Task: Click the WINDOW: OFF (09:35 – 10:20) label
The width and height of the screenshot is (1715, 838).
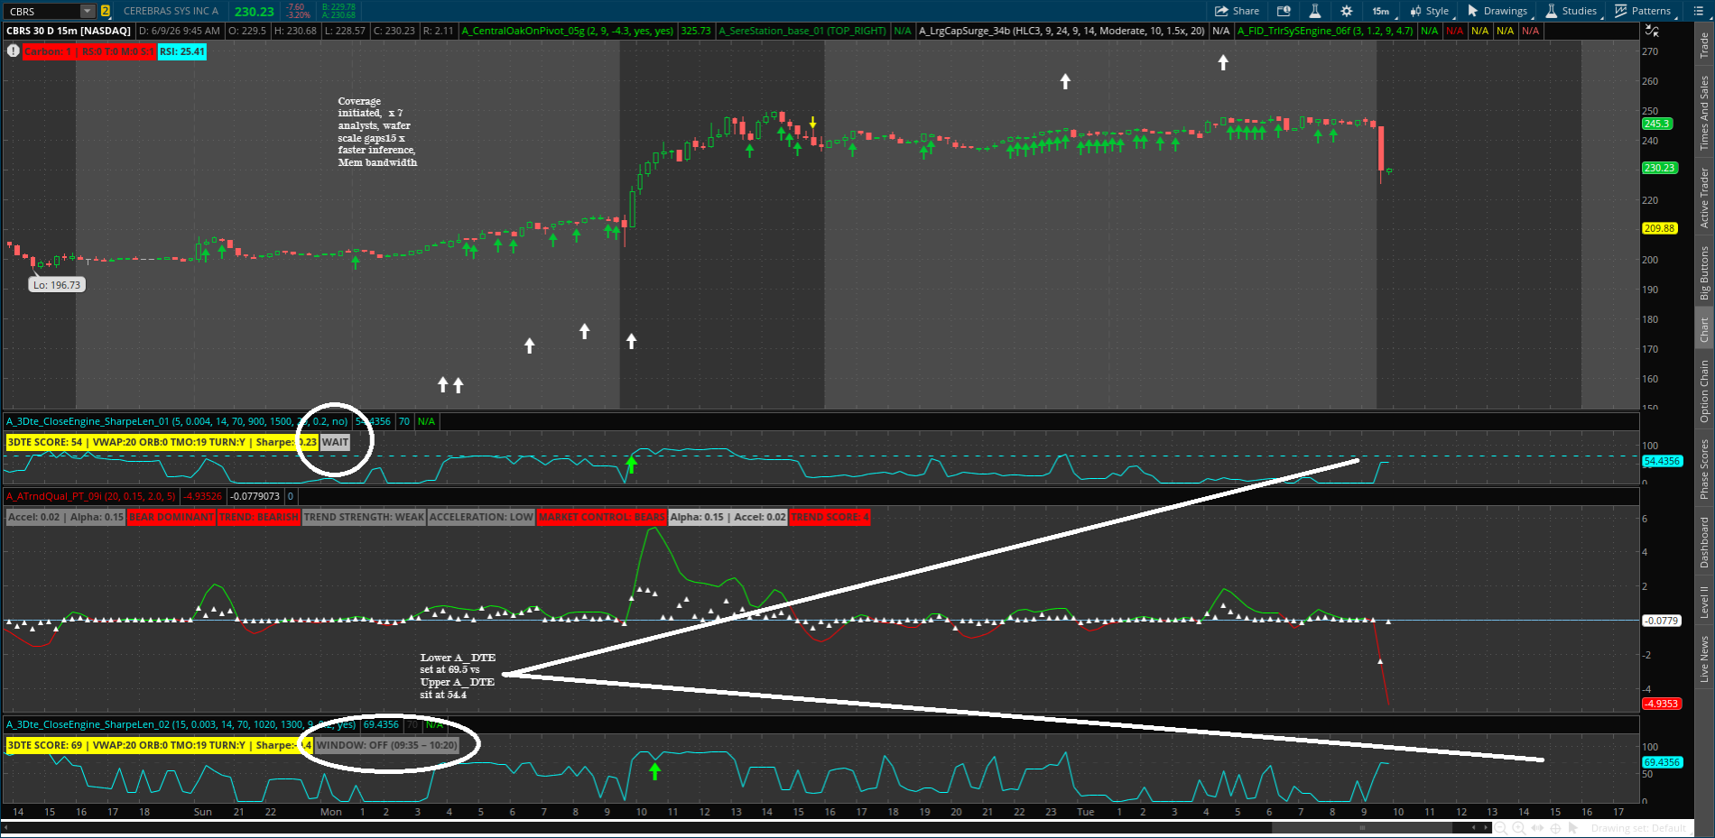Action: (x=386, y=745)
